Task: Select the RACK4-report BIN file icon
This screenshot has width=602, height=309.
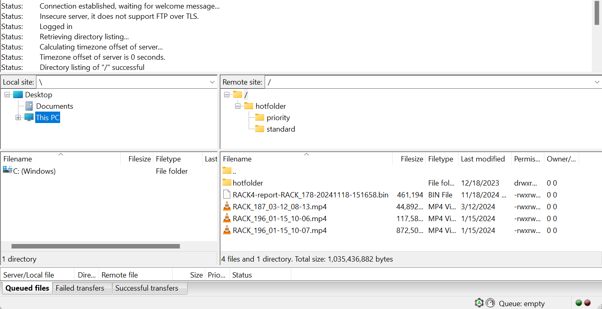Action: pos(227,195)
